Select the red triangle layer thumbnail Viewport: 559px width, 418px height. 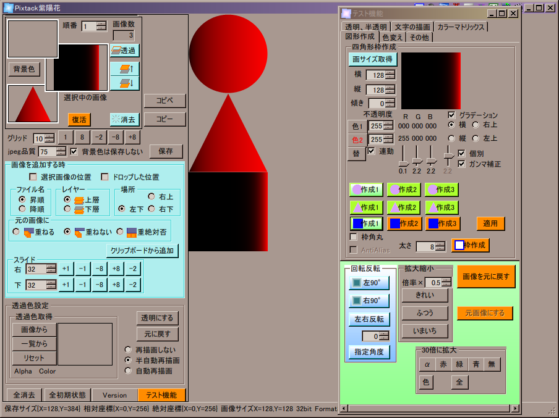pyautogui.click(x=33, y=104)
